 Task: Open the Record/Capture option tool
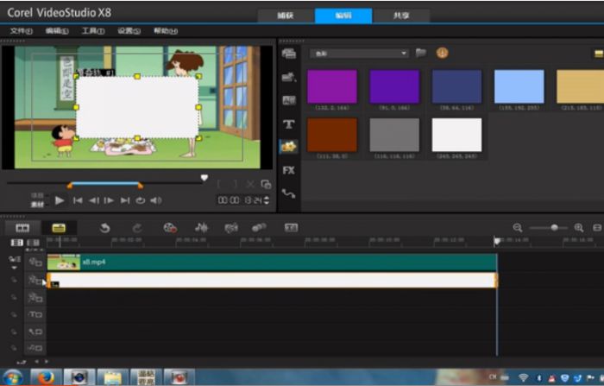(x=170, y=228)
